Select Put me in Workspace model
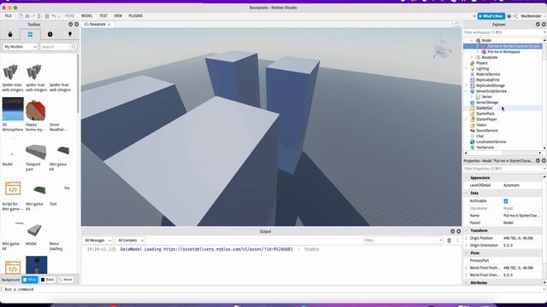This screenshot has height=307, width=547. click(503, 52)
